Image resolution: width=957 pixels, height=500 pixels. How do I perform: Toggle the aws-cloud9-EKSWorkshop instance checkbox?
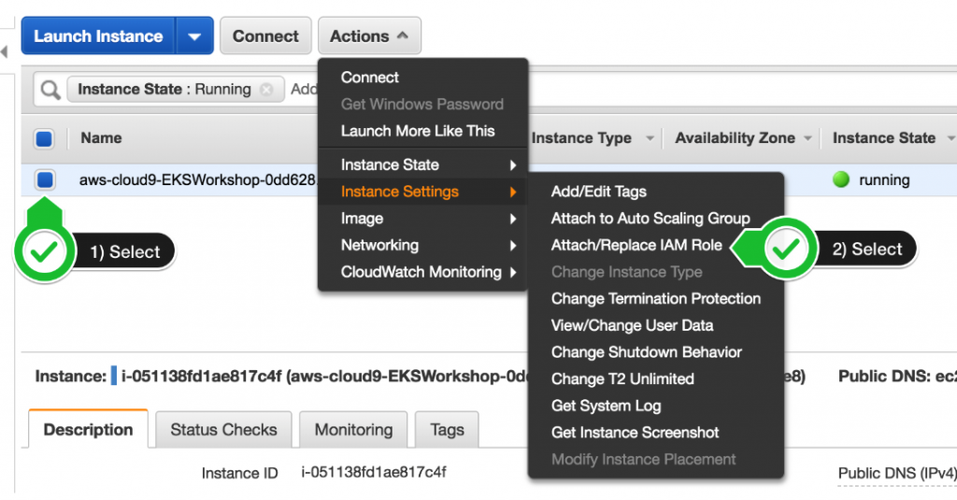click(45, 179)
